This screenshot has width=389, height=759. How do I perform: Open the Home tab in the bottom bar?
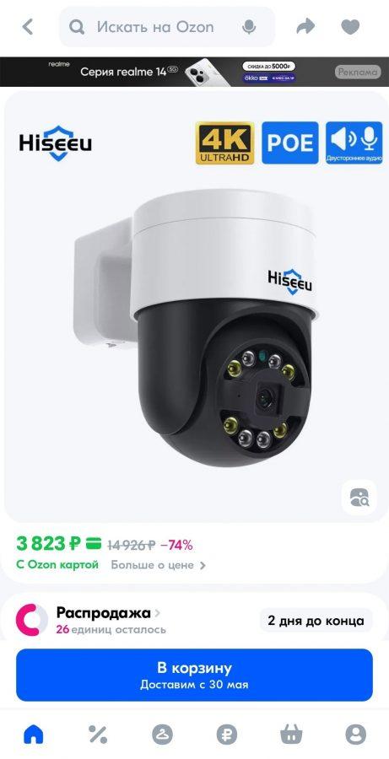click(x=34, y=735)
